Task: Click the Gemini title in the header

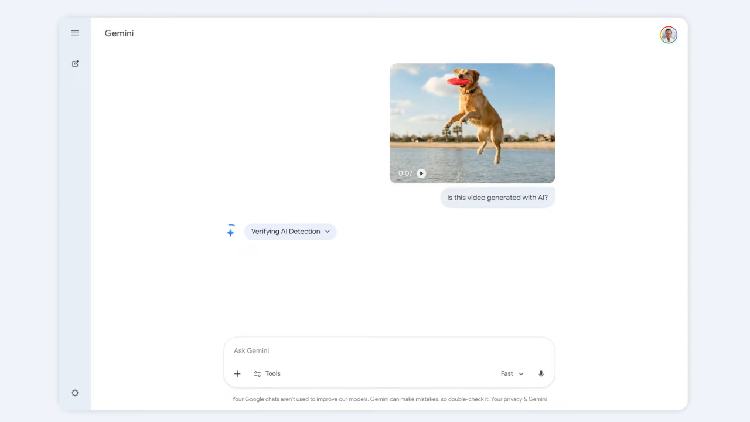Action: click(x=119, y=33)
